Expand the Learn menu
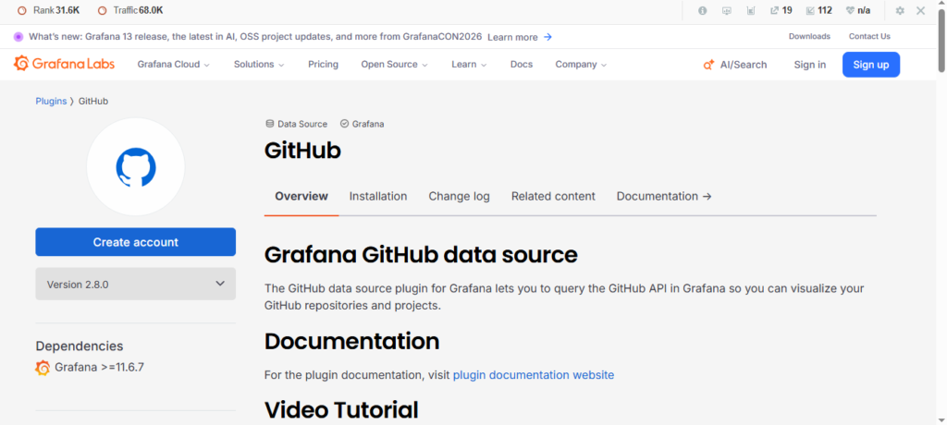Screen dimensions: 947x425 click(469, 65)
